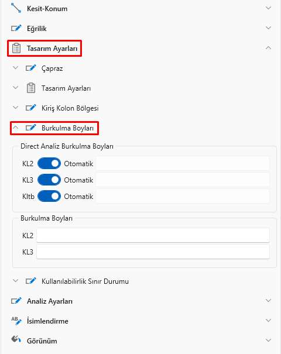
Task: Toggle the Kltb Otomatik switch
Action: (49, 196)
